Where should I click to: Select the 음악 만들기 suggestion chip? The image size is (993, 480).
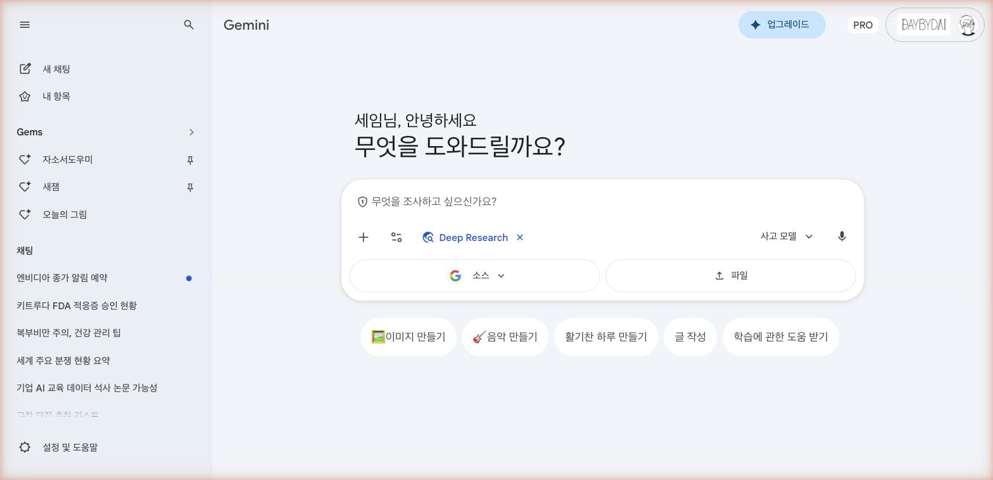coord(505,337)
